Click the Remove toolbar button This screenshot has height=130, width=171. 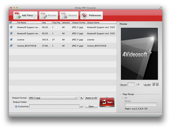[69, 15]
